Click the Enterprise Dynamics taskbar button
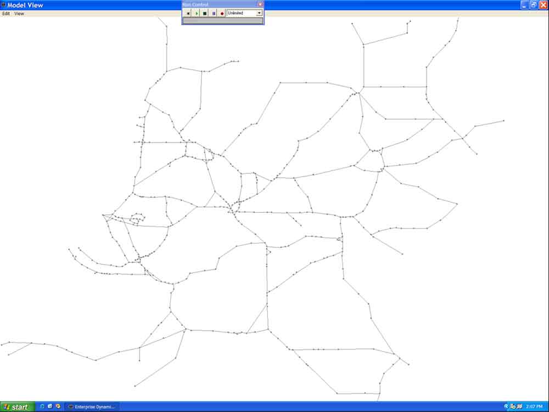This screenshot has height=412, width=549. (x=92, y=407)
